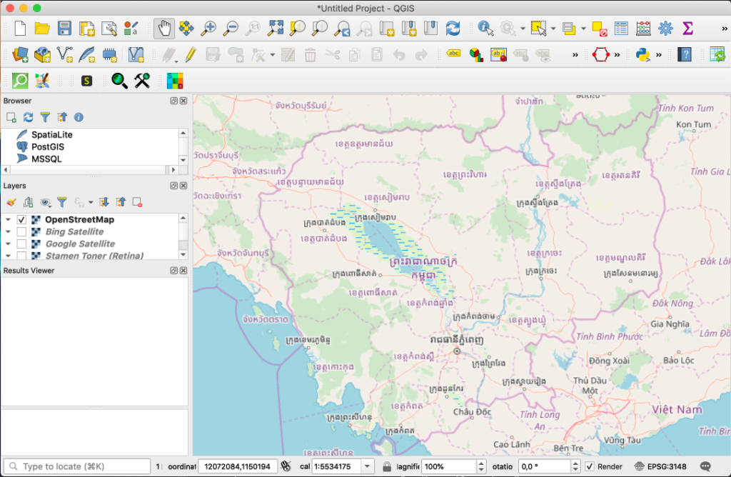
Task: Show the statistical summary sigma icon
Action: point(687,29)
